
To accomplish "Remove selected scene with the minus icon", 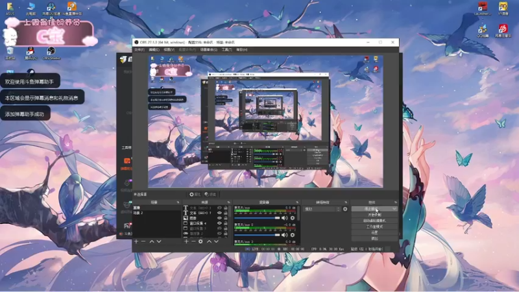I will pos(143,241).
